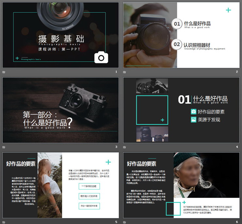The width and height of the screenshot is (242, 224).
Task: Click the animation star icon under slide 5
Action: pos(4,222)
